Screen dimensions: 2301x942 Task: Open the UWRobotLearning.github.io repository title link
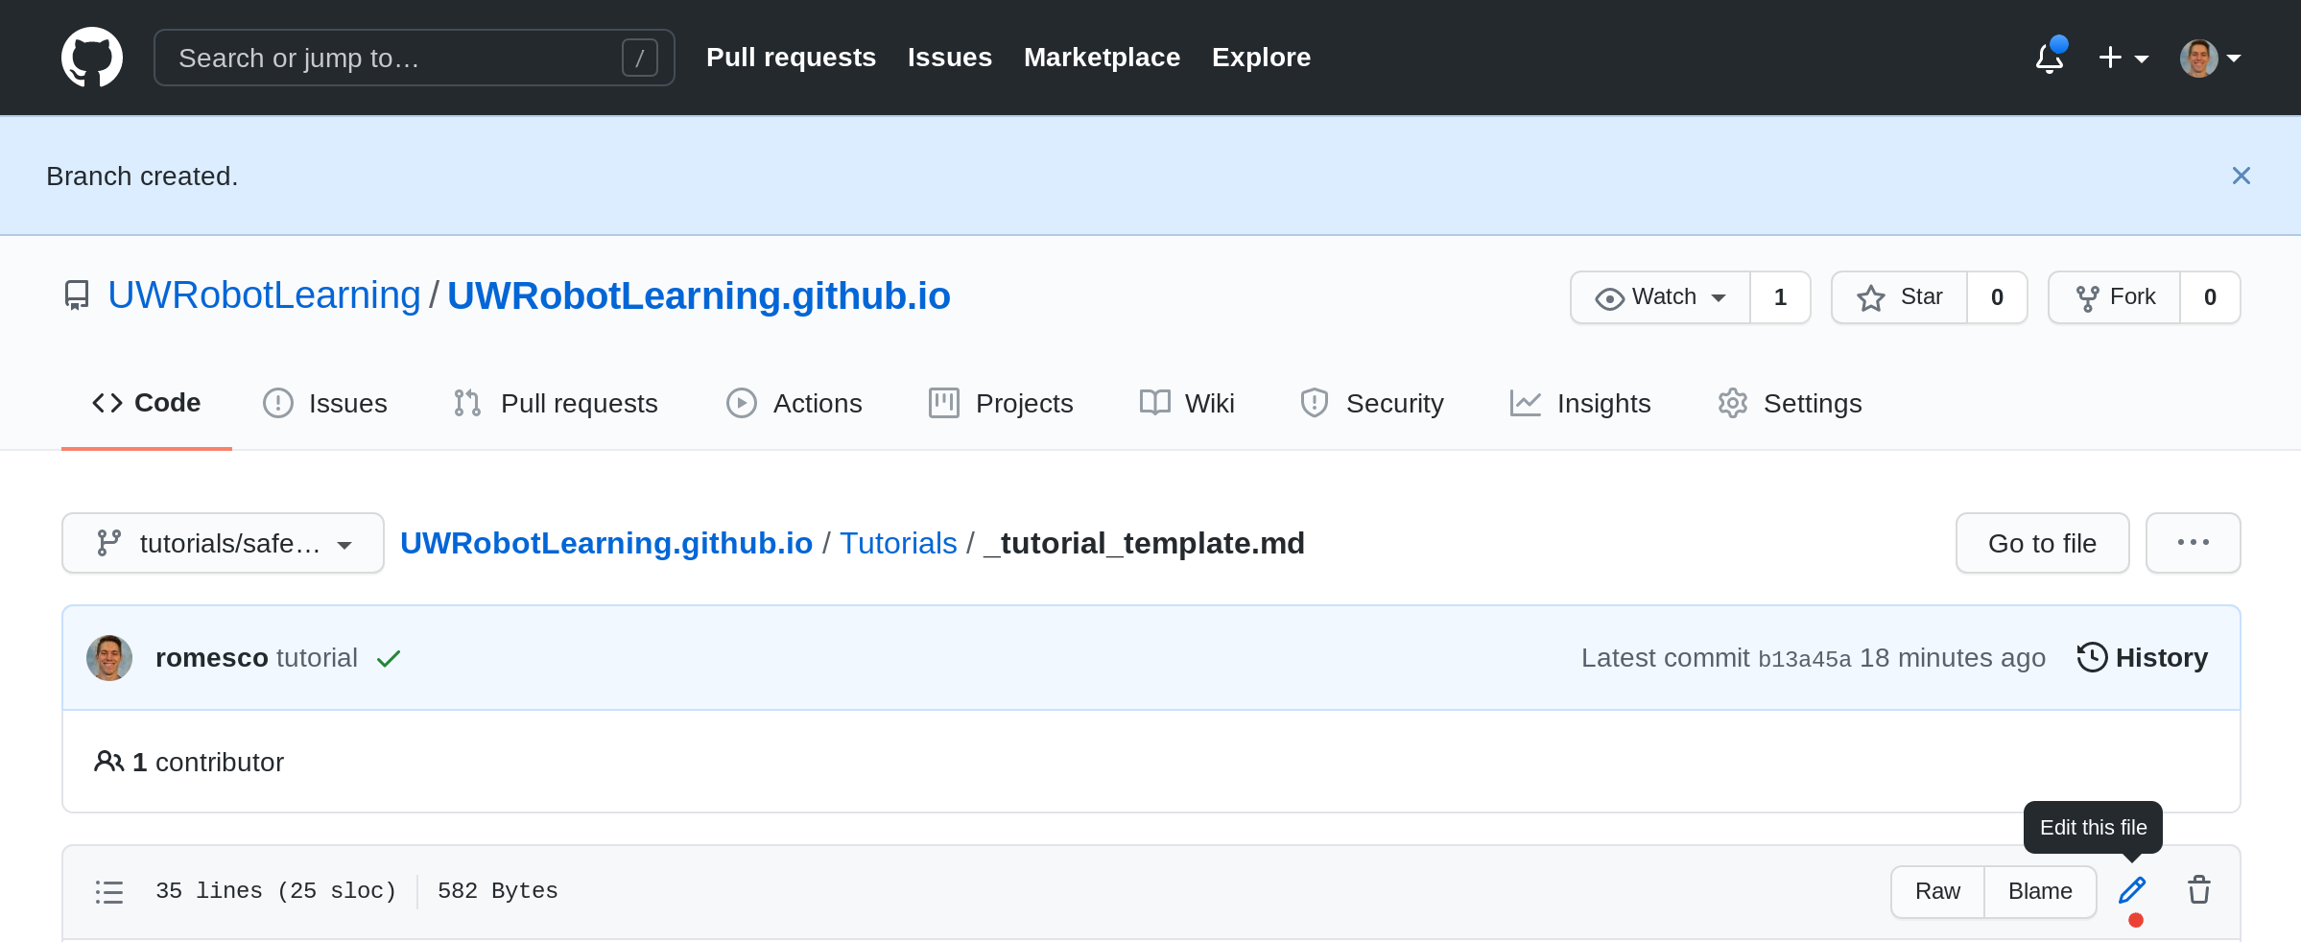point(699,295)
